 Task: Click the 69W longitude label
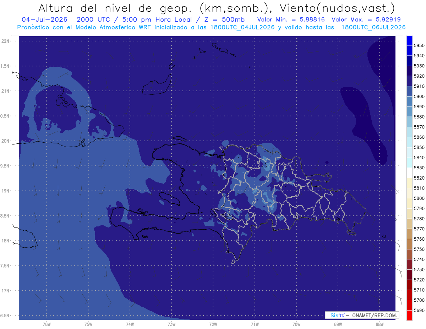coord(338,324)
